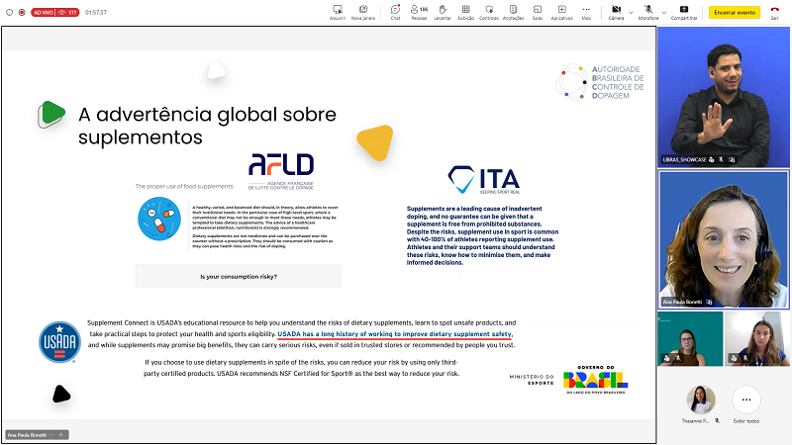Click the minus zoom button beside presenter name

pos(51,435)
